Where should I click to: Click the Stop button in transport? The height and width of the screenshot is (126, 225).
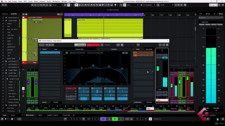pos(109,119)
